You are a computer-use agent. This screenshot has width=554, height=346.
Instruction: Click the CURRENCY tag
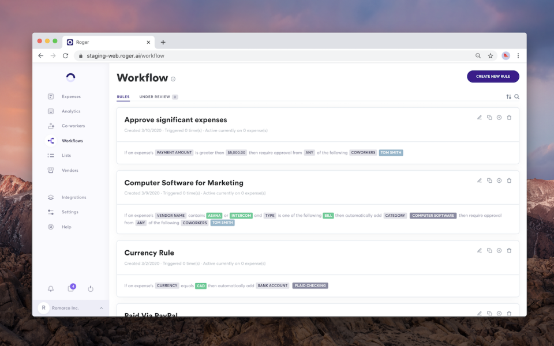(167, 285)
